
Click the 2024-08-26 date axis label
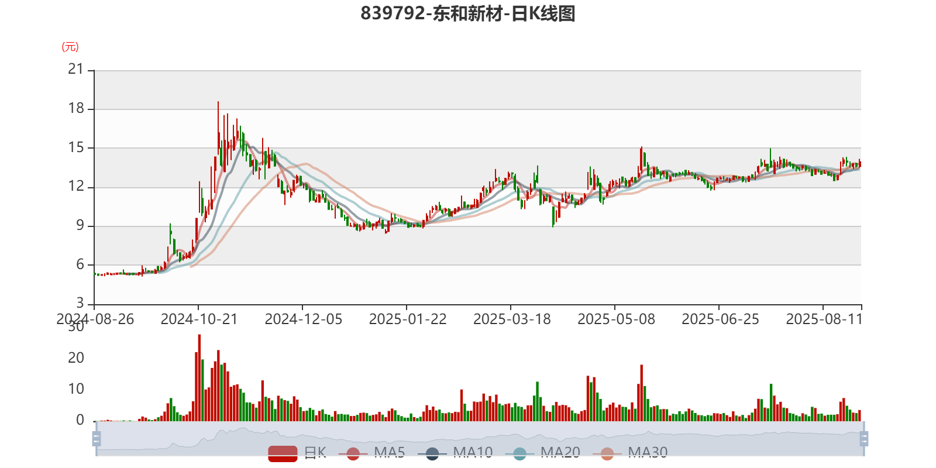click(x=95, y=319)
